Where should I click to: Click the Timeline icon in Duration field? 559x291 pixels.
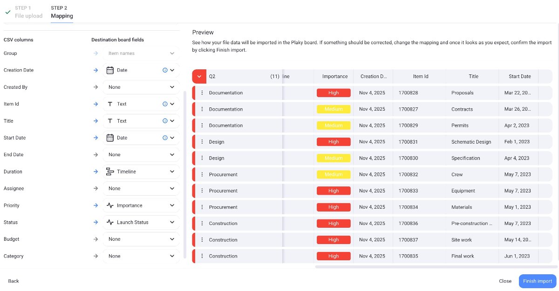coord(110,172)
